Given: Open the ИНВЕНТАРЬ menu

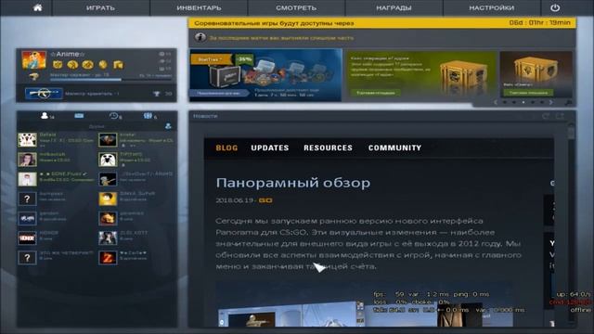Looking at the screenshot, I should pos(199,8).
